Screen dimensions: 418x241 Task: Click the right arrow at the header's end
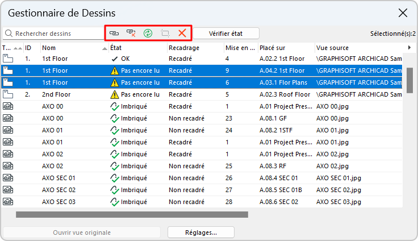(409, 48)
